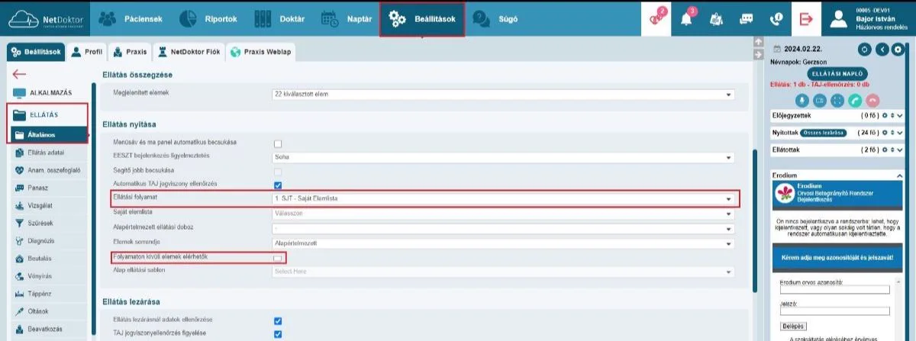
Task: Toggle Folyamaton kívüli elemek elérhetők checkbox
Action: coord(278,259)
